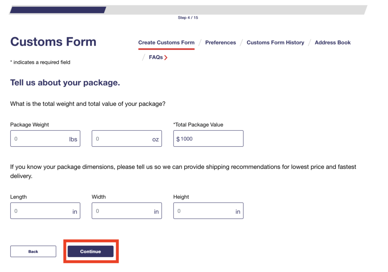
Task: Open the FAQs link
Action: click(x=156, y=58)
